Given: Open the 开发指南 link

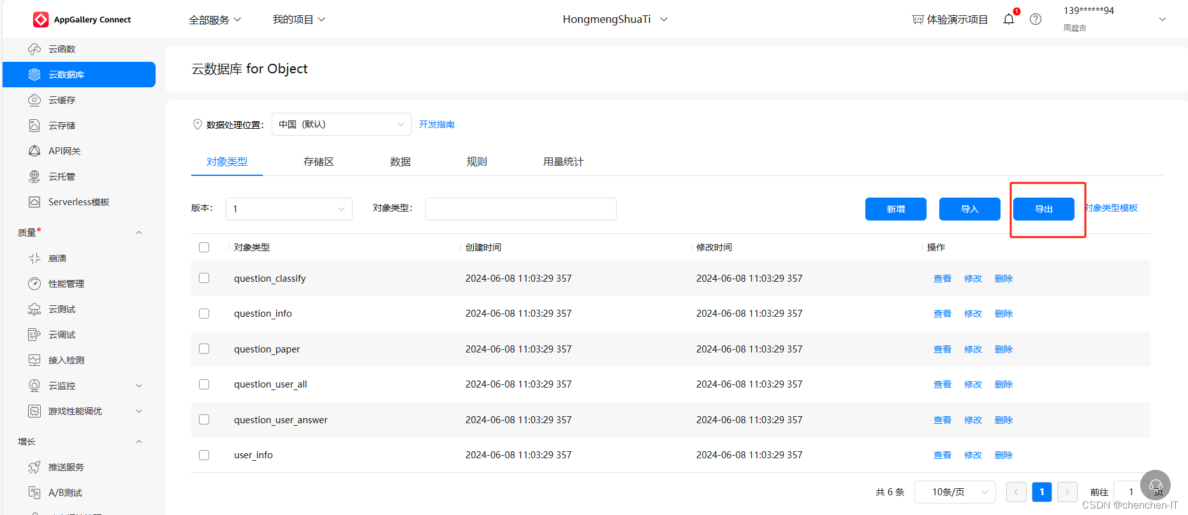Looking at the screenshot, I should coord(437,124).
